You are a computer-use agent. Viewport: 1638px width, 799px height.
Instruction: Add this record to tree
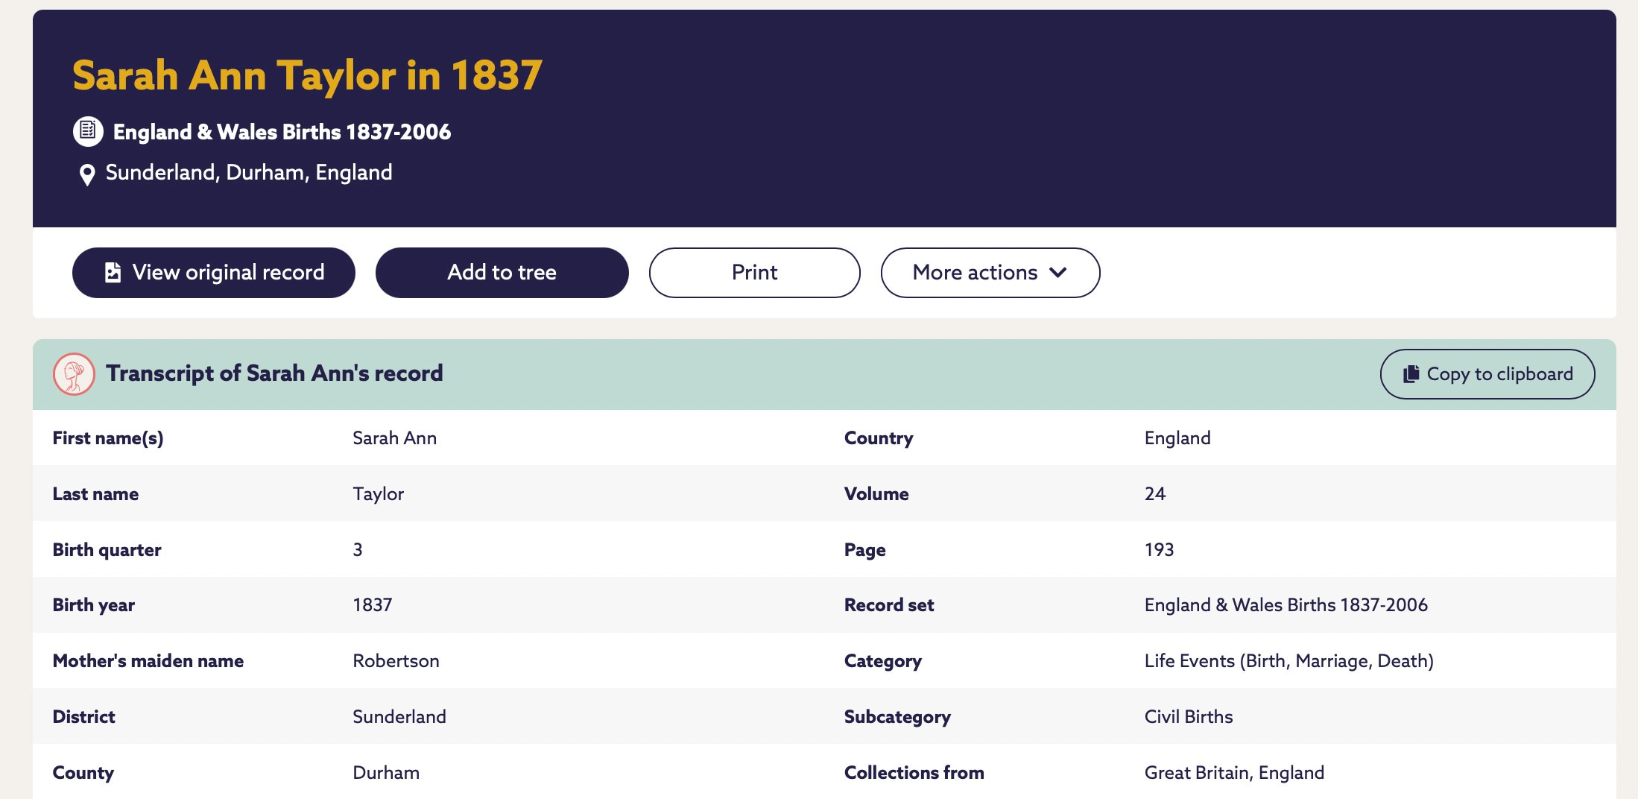[x=502, y=273]
